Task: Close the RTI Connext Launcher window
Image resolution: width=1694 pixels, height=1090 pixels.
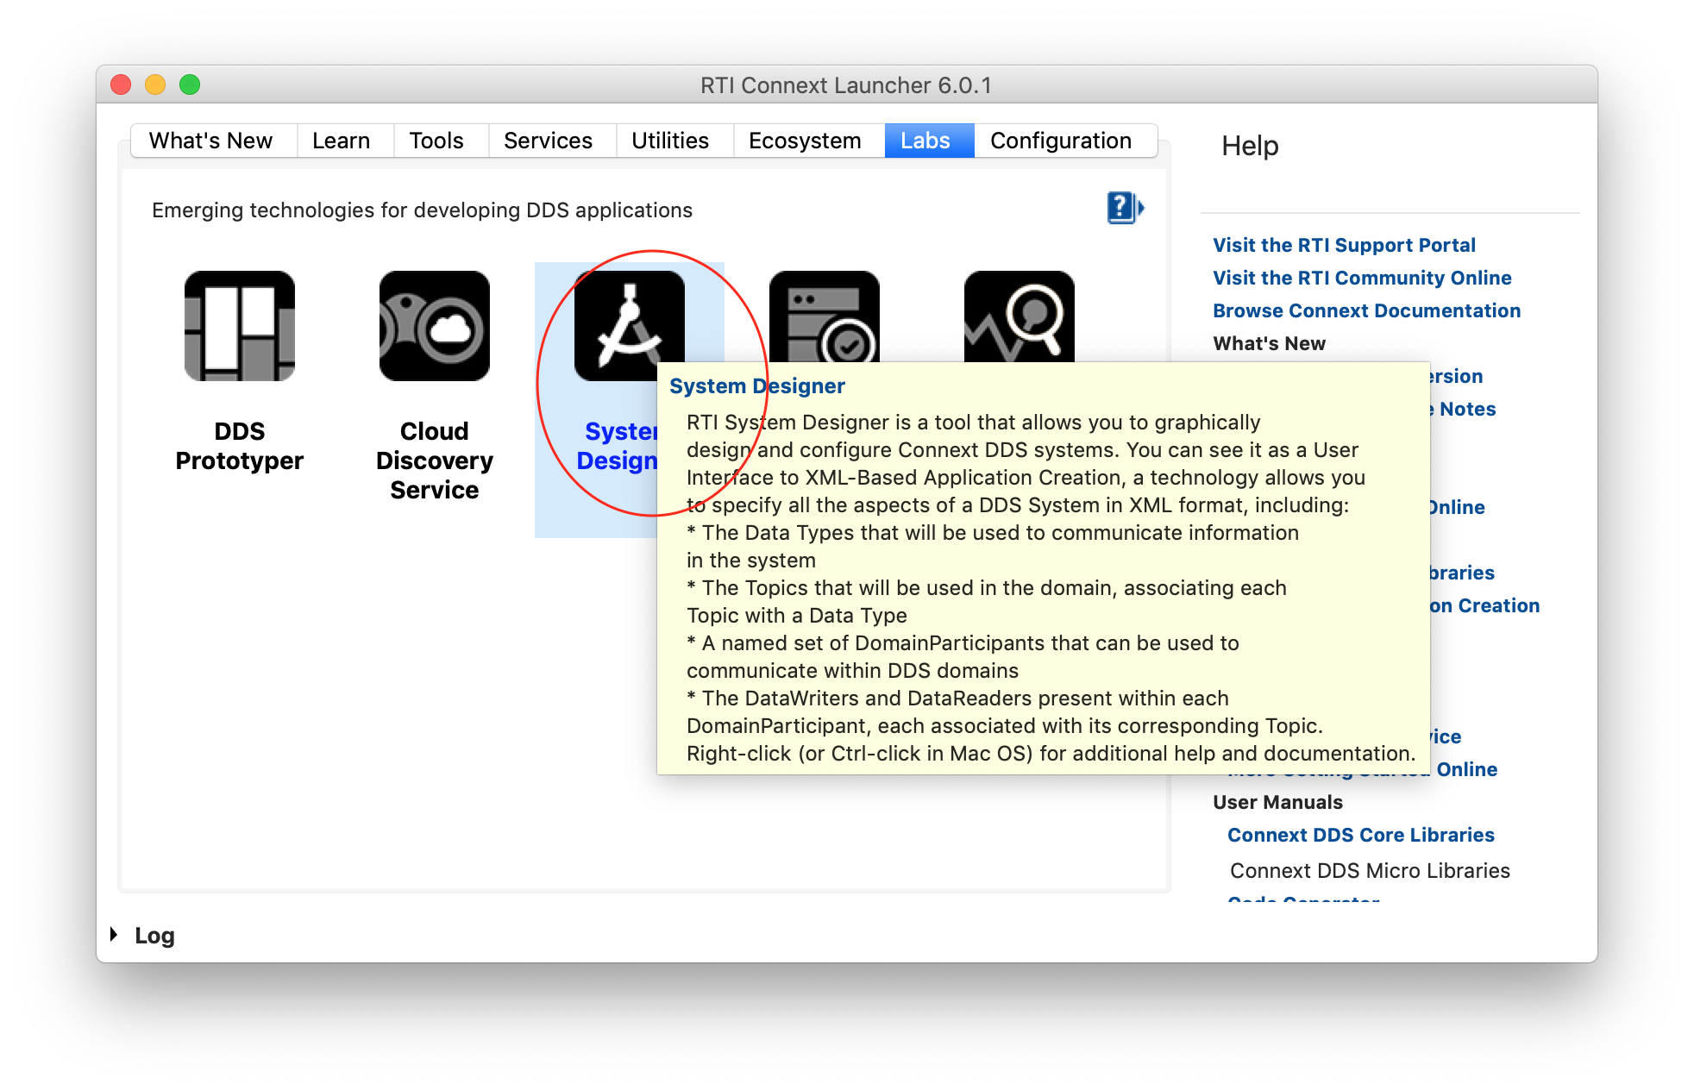Action: click(x=121, y=85)
